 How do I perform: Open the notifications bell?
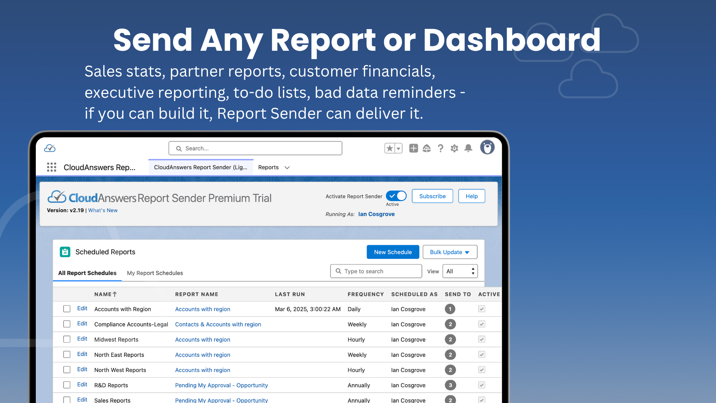pos(468,148)
